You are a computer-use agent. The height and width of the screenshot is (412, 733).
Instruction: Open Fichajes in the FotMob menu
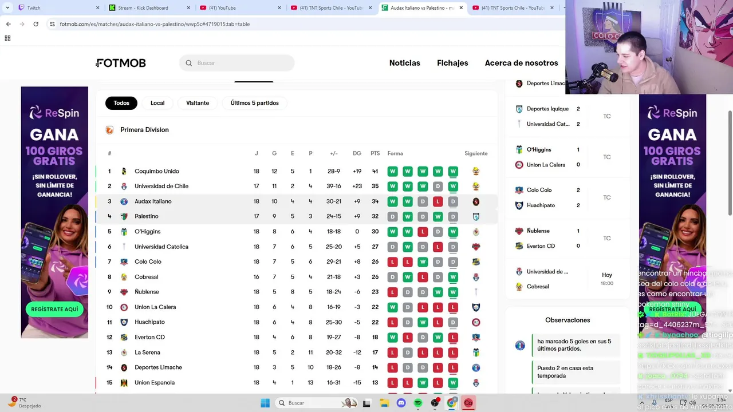[452, 63]
